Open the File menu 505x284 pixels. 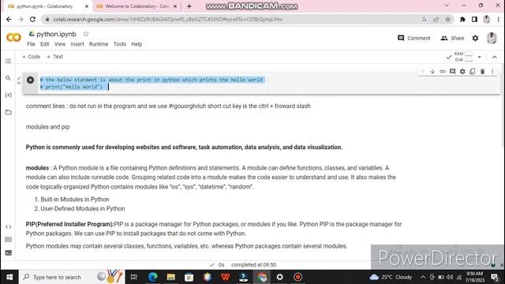[x=31, y=44]
